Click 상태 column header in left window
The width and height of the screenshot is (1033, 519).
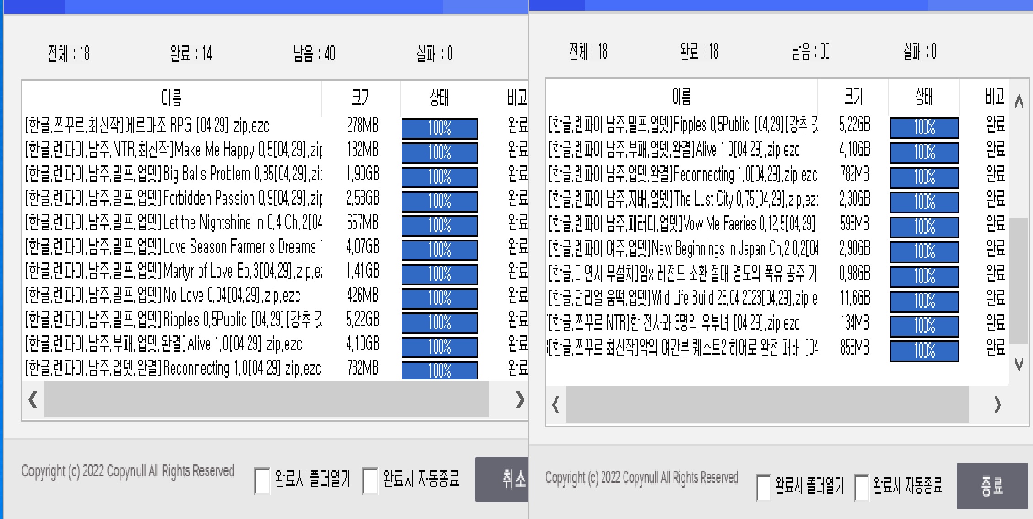point(439,98)
